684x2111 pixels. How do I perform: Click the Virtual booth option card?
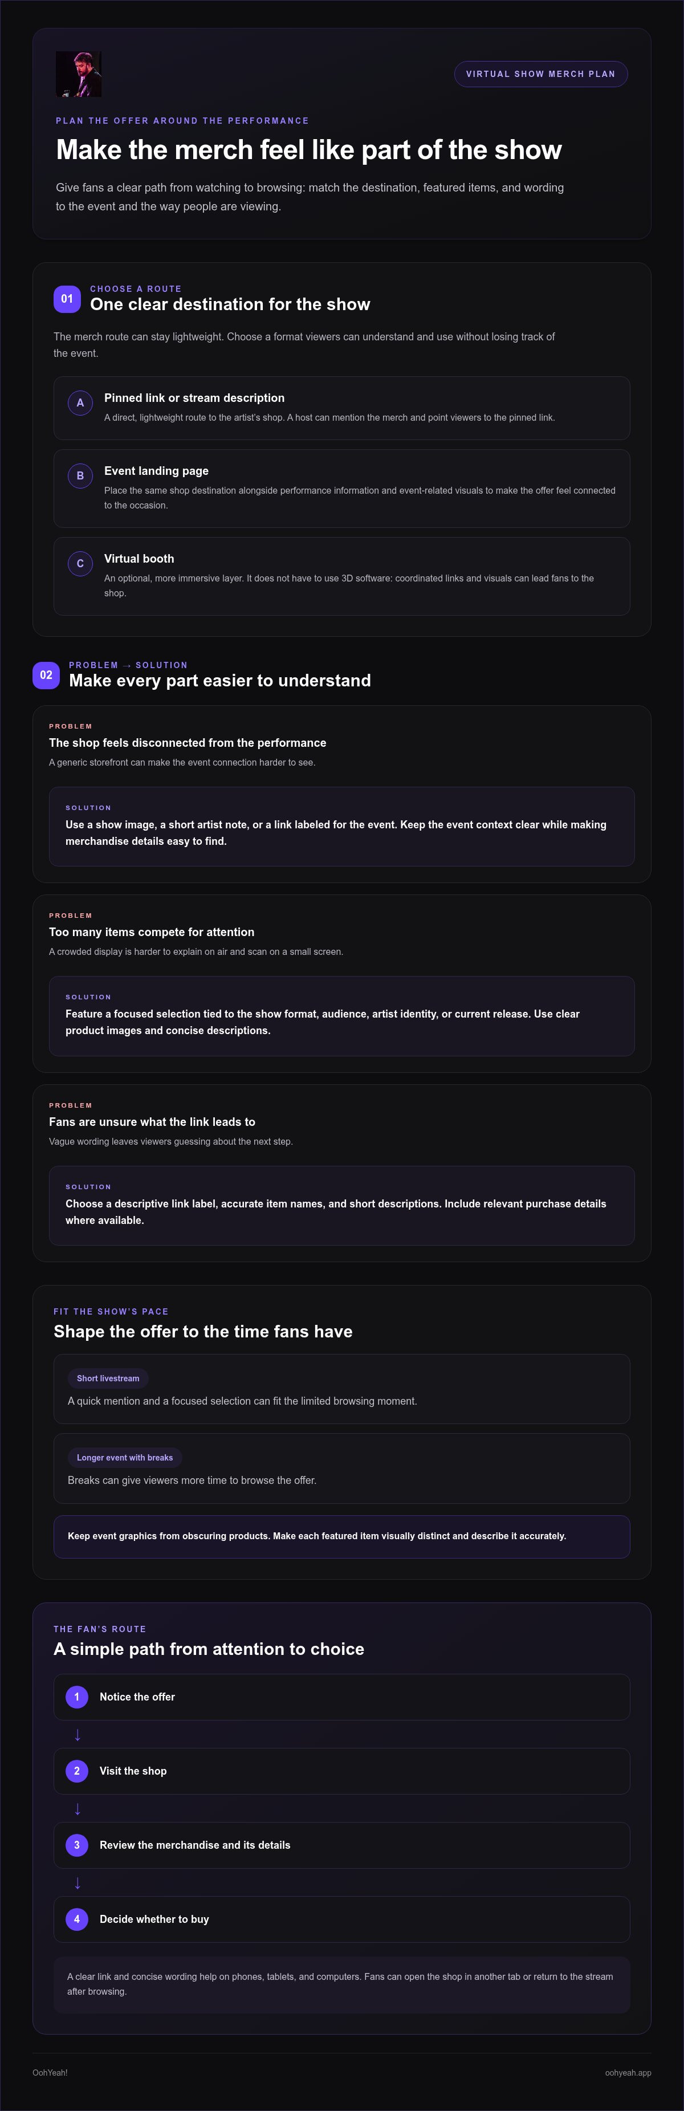(x=341, y=576)
